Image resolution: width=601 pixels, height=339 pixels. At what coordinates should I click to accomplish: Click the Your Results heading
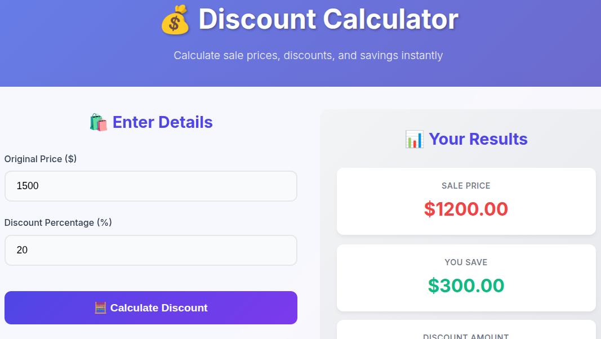478,139
